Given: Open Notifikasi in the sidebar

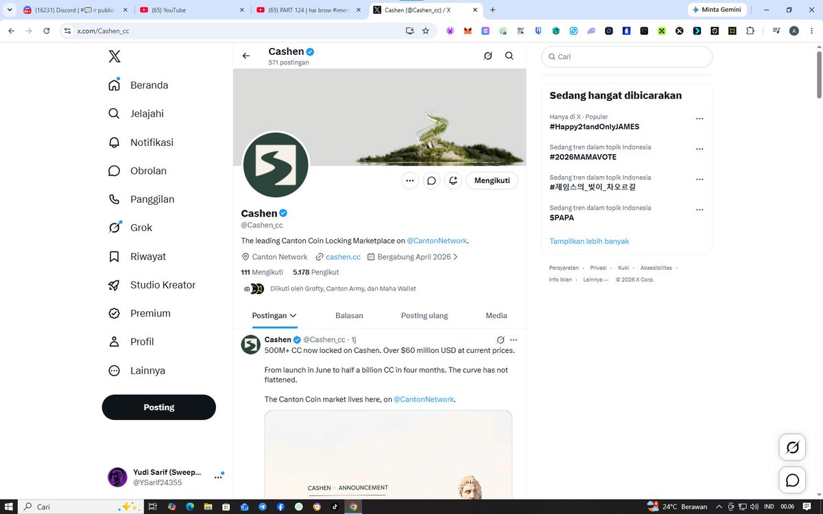Looking at the screenshot, I should pos(141,143).
